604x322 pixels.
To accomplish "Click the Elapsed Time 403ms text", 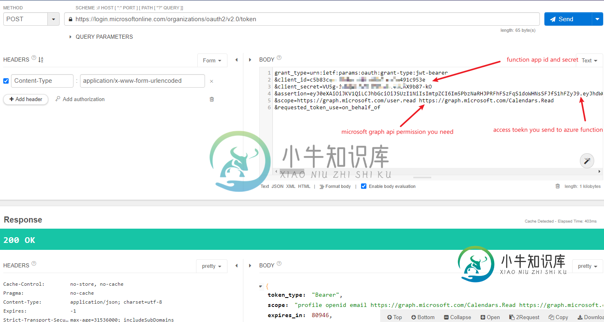I will click(576, 221).
